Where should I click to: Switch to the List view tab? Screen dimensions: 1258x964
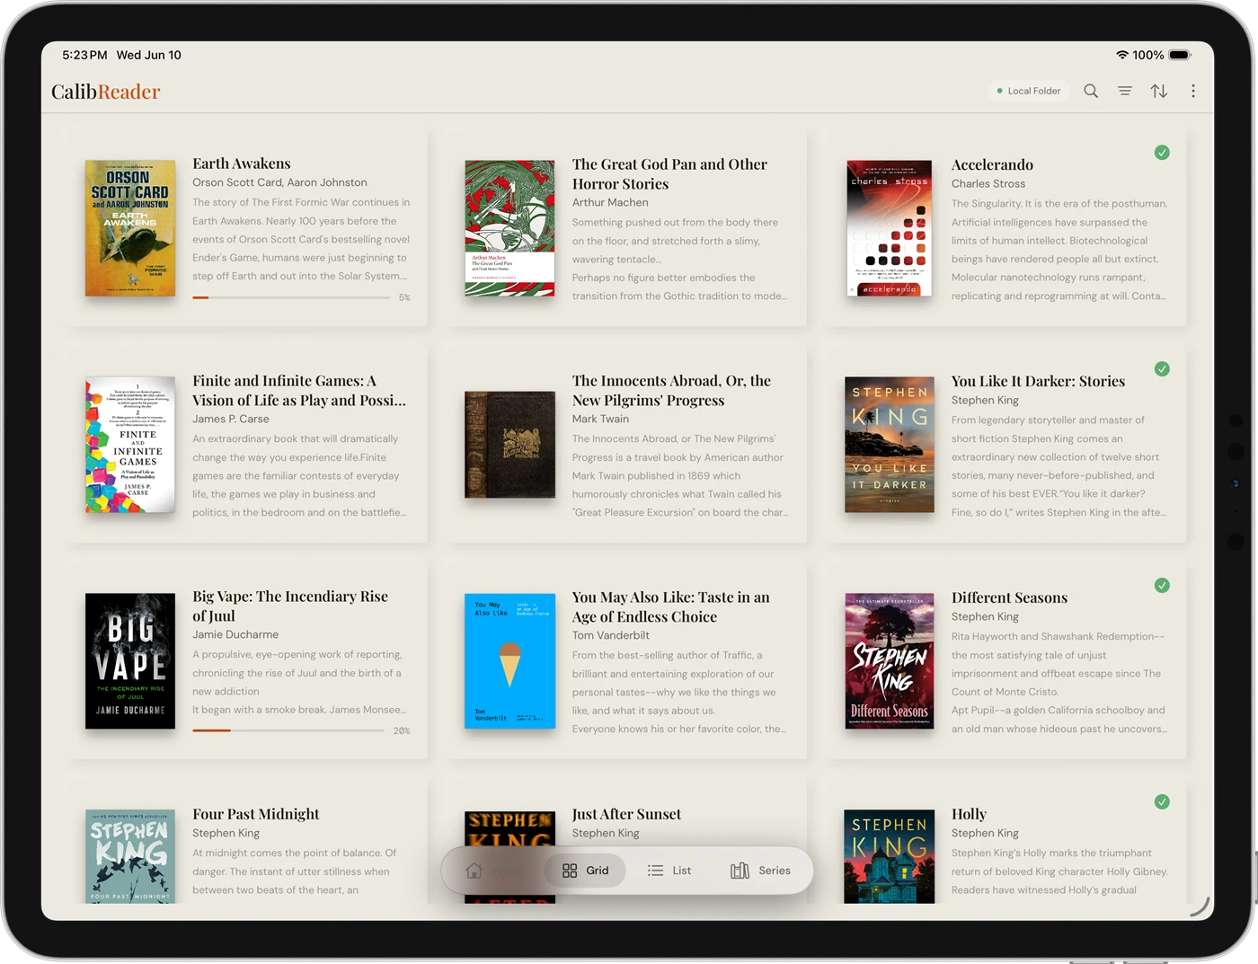669,871
